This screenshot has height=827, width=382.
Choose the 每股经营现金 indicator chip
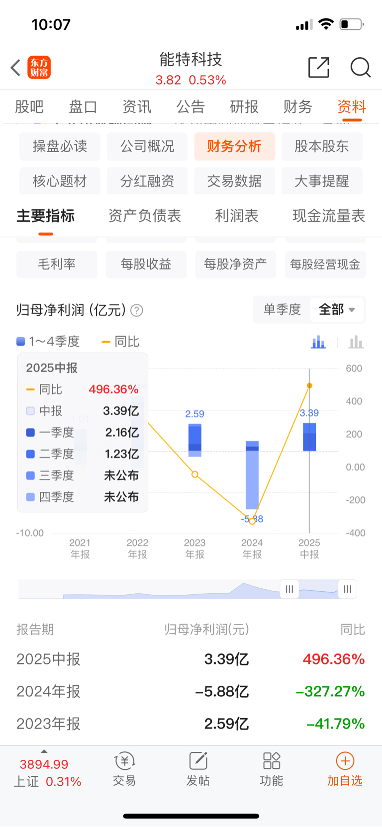(x=325, y=264)
